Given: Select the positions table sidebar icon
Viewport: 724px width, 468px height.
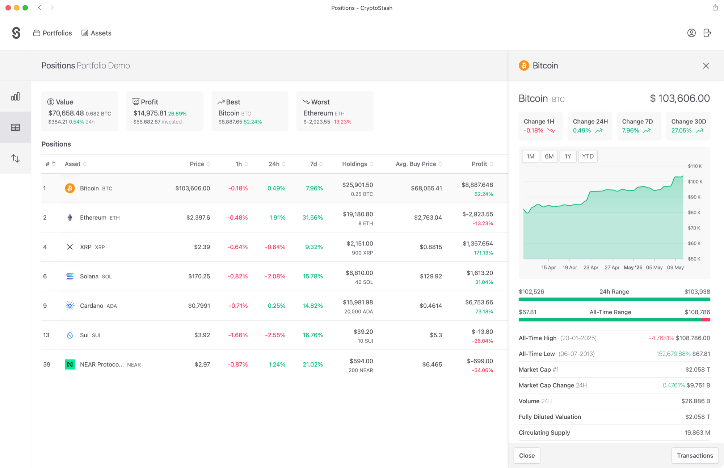Looking at the screenshot, I should (x=15, y=127).
